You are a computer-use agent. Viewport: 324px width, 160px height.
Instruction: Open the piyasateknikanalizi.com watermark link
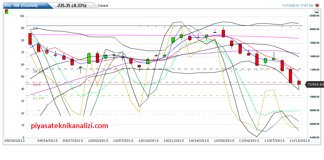70,126
